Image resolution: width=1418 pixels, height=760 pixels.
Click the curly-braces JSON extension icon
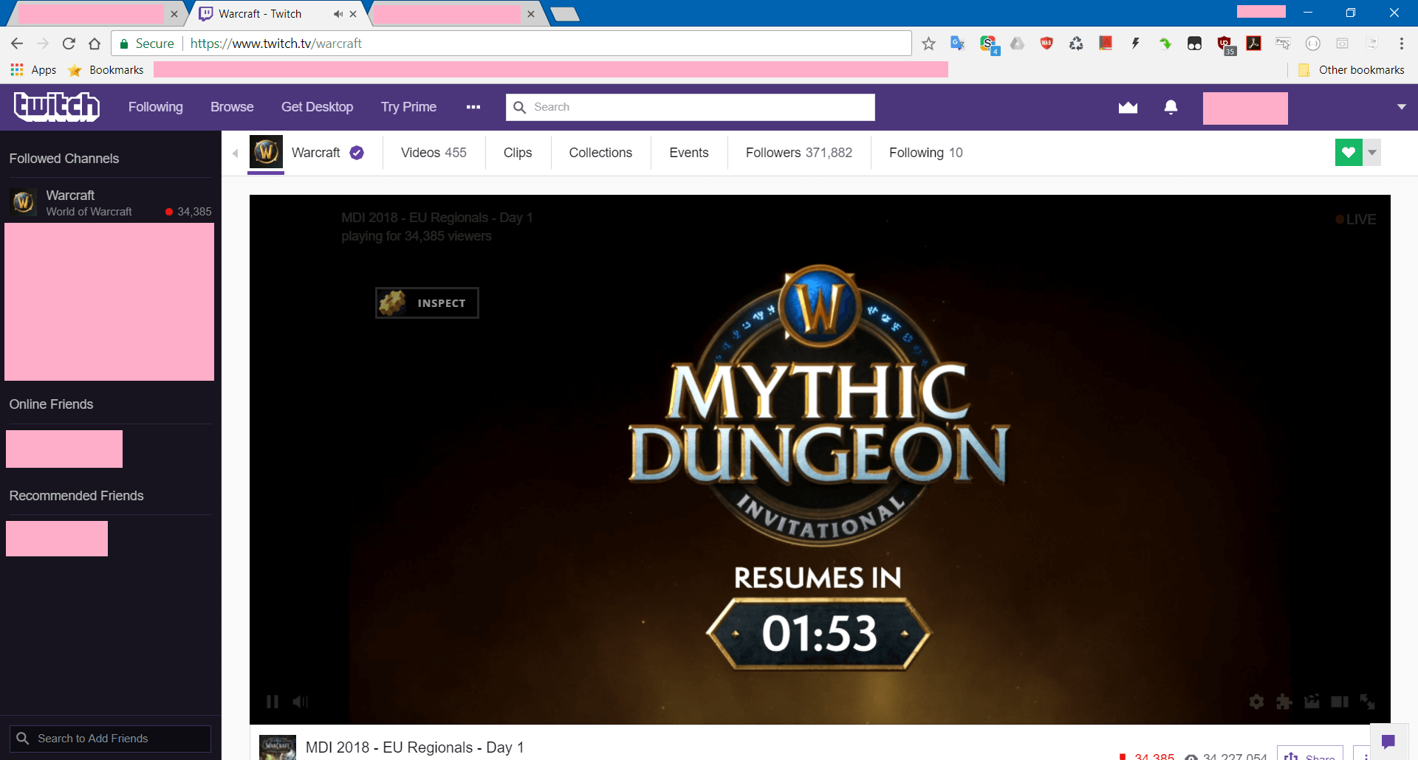click(x=1312, y=44)
